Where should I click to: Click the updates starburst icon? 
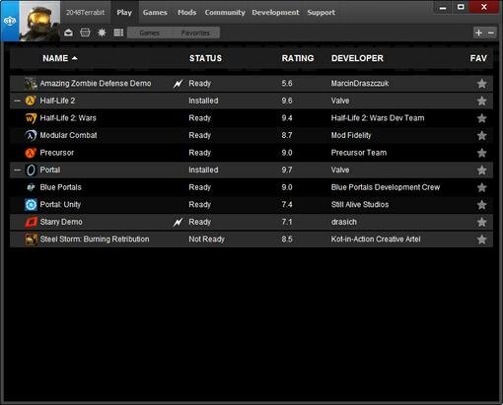(x=102, y=33)
